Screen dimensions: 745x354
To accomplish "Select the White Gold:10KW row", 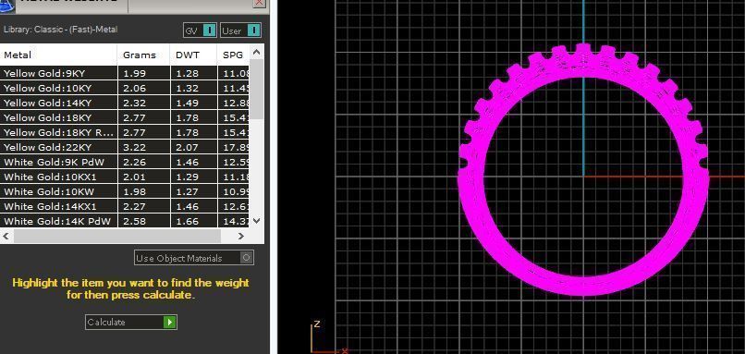I will tap(125, 191).
